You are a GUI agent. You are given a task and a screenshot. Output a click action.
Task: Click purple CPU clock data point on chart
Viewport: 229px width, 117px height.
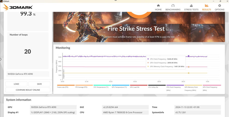[x=189, y=56]
